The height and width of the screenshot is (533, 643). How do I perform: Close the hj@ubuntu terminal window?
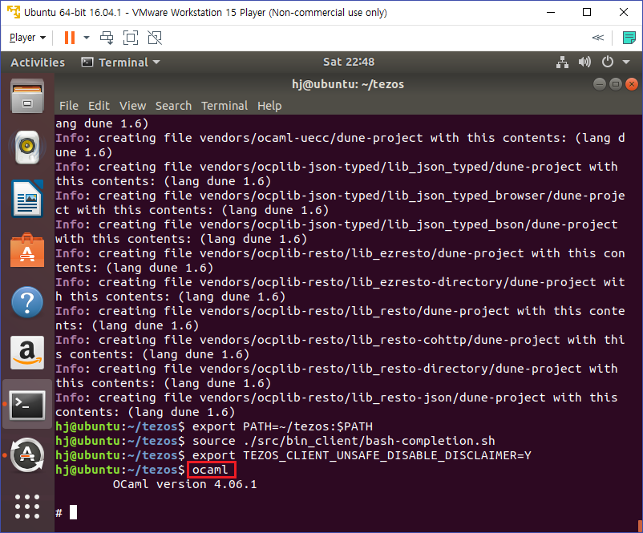pos(632,84)
